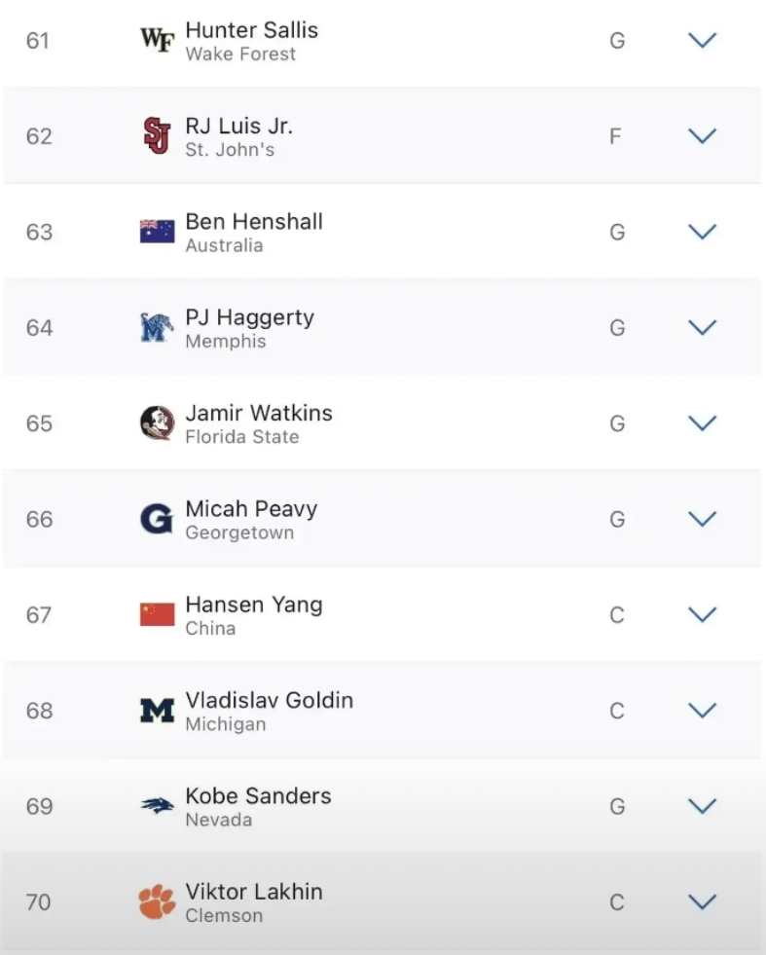Expand Hunter Sallis row chevron
The image size is (766, 955).
point(702,40)
